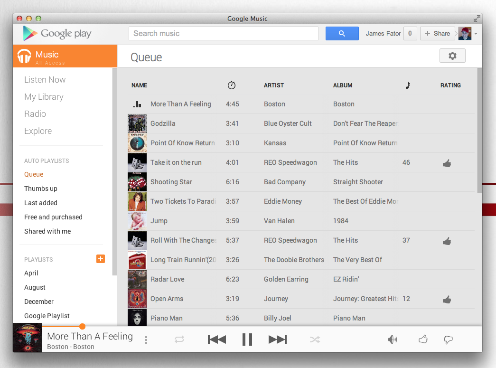Open the December playlist
This screenshot has width=496, height=368.
point(39,302)
